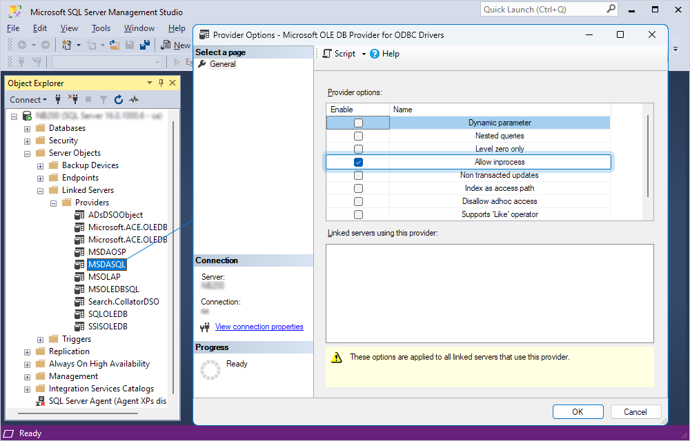Image resolution: width=690 pixels, height=441 pixels.
Task: Open the Object Explorer filter settings
Action: point(103,99)
